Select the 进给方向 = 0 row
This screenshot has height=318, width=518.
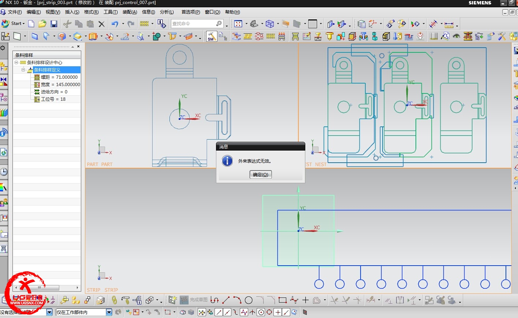coord(51,92)
